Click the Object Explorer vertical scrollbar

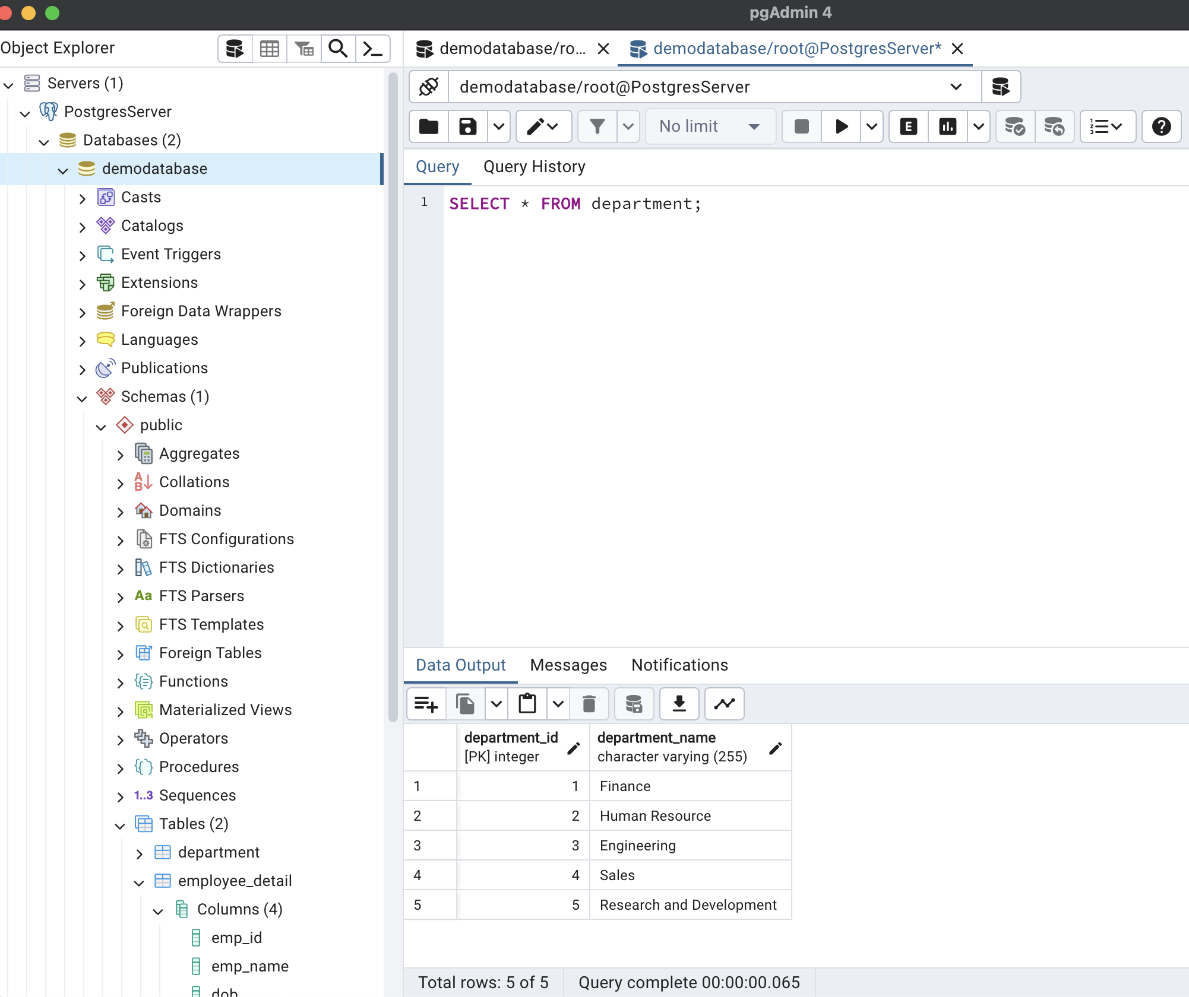pyautogui.click(x=393, y=396)
